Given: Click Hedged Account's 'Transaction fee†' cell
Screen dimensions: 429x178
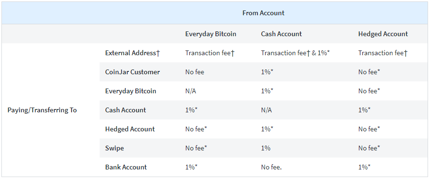Looking at the screenshot, I should click(383, 53).
